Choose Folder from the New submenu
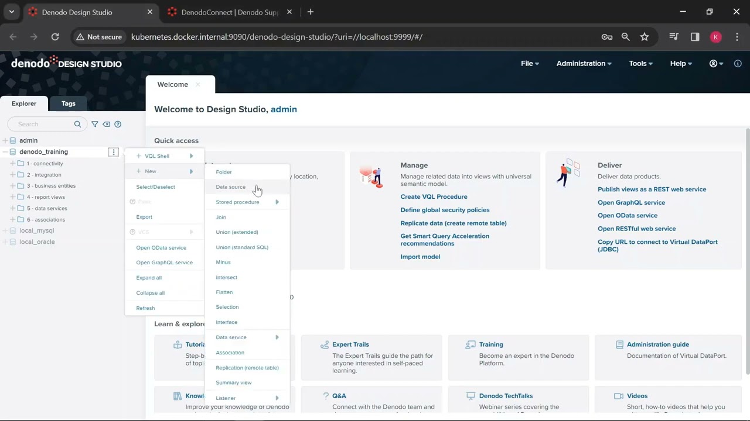Viewport: 750px width, 421px height. click(x=247, y=172)
